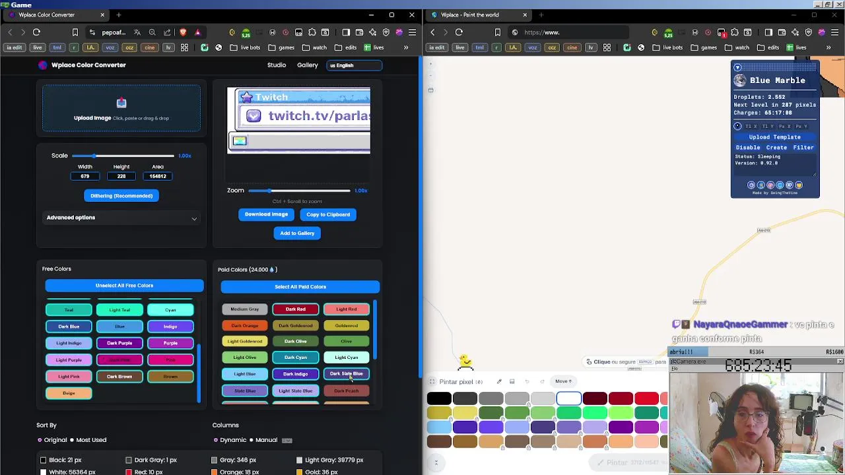Open Brave Shields in Color Converter window

183,32
